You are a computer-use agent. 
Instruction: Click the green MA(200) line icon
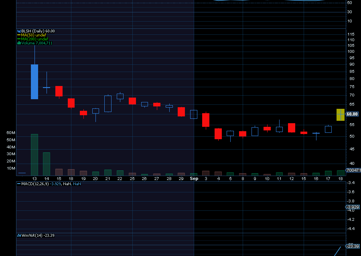click(x=18, y=39)
